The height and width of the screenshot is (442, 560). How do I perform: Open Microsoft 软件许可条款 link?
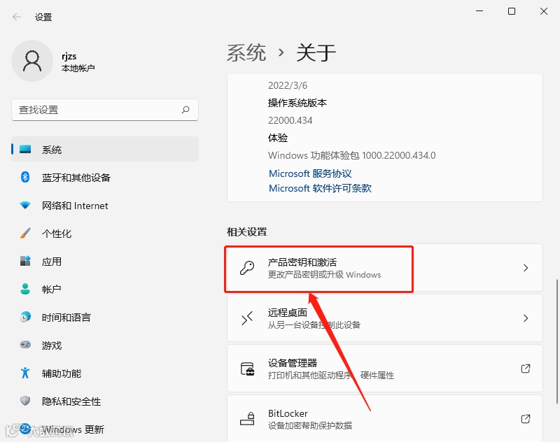point(321,188)
